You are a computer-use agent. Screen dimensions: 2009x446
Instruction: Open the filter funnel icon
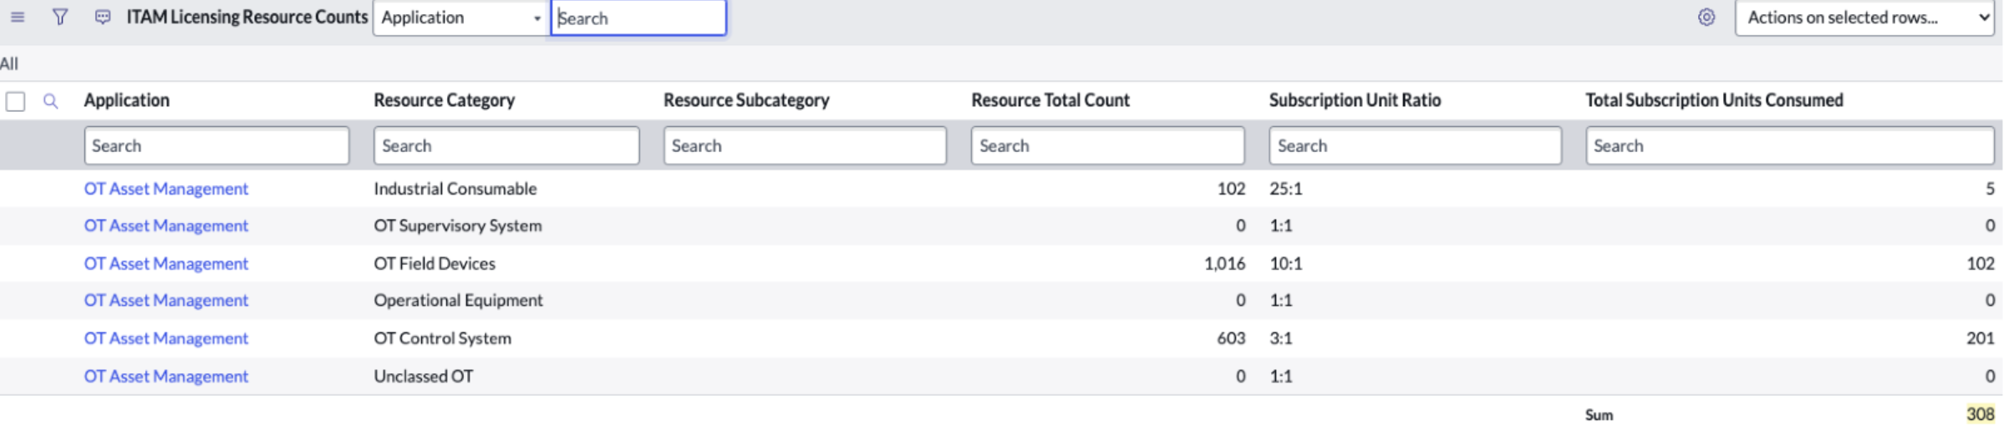[60, 17]
